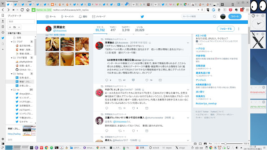
Task: Open the #saizeriya_meetup trending link
Action: click(206, 103)
